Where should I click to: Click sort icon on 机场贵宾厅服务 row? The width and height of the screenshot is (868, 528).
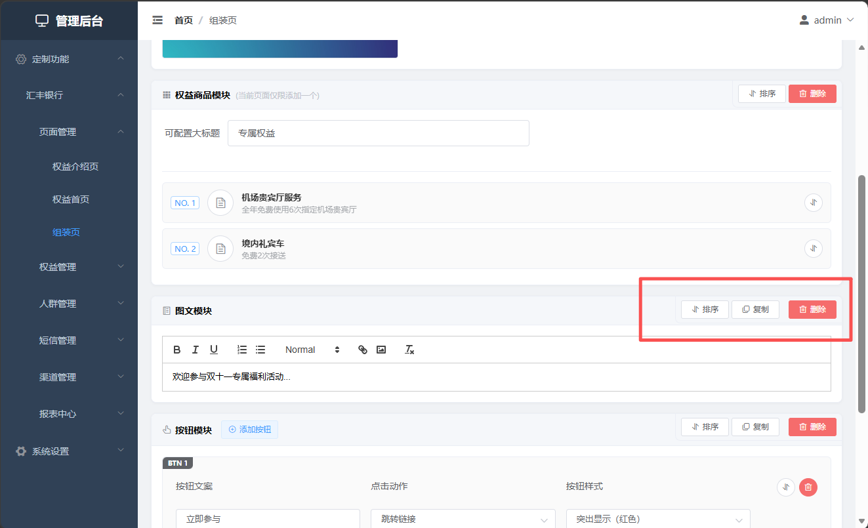(x=813, y=203)
